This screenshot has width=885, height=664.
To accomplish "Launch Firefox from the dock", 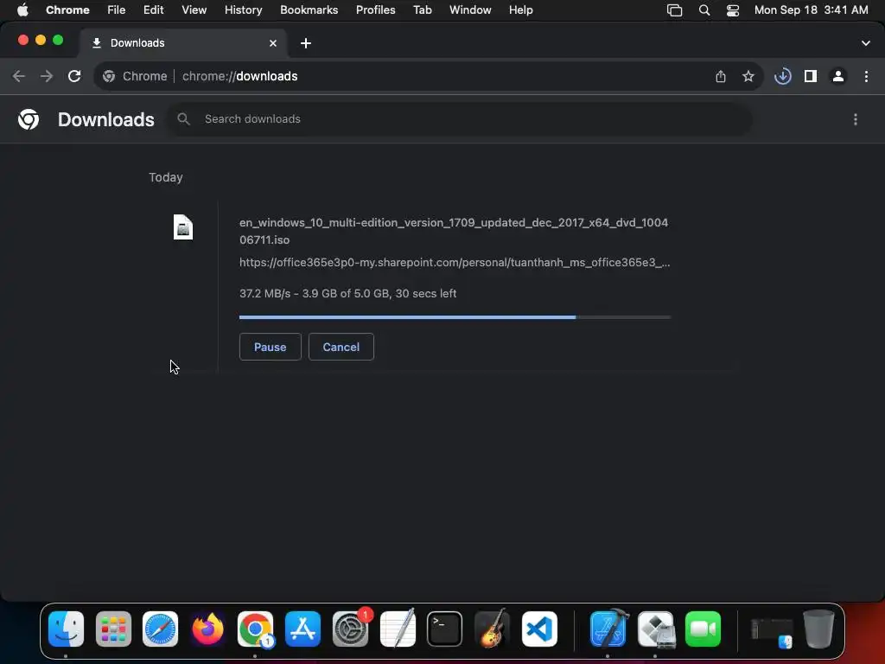I will coord(207,629).
